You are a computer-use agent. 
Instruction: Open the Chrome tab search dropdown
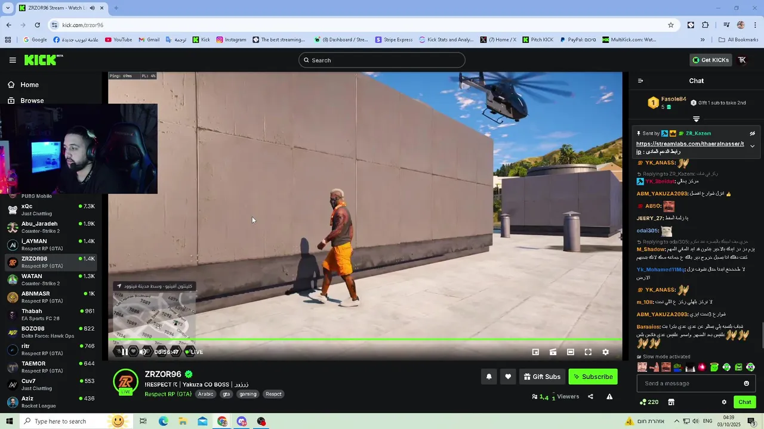pos(8,8)
